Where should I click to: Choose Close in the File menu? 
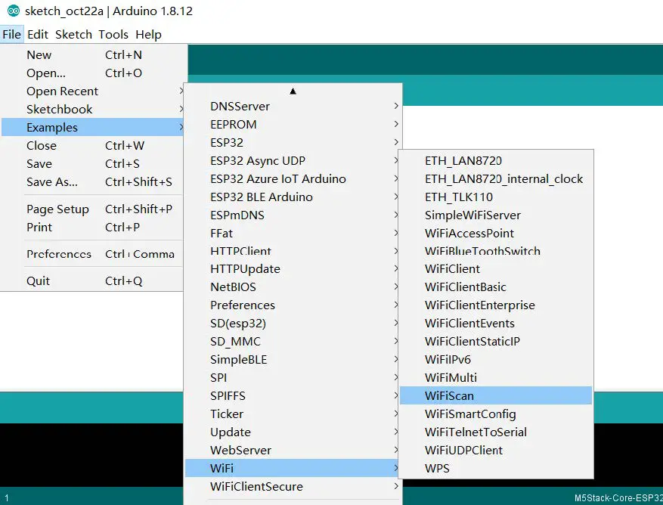92,145
